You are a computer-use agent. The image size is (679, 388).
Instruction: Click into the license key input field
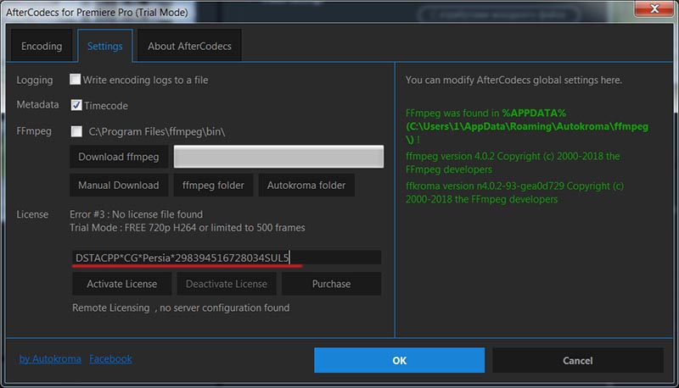click(x=227, y=258)
